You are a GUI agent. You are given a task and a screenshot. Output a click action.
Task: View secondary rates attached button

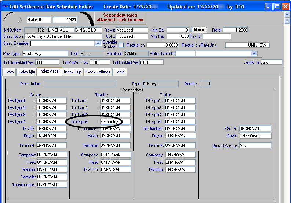coord(120,18)
